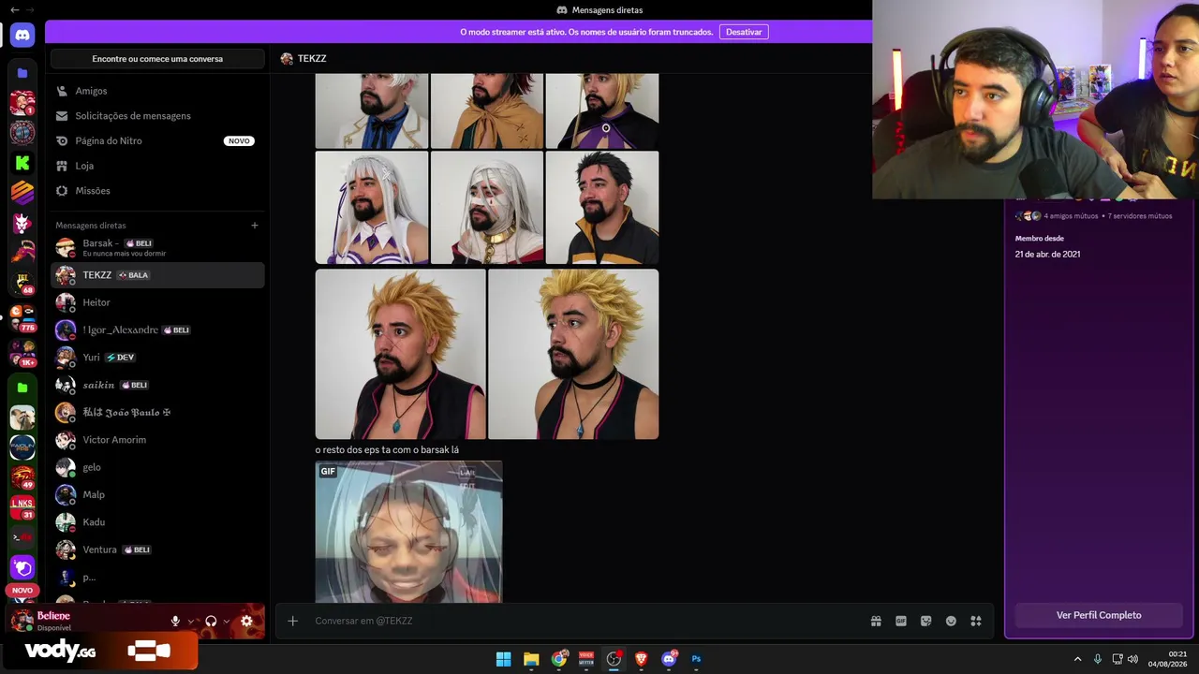Image resolution: width=1199 pixels, height=674 pixels.
Task: Open the Heitor direct message
Action: (157, 302)
